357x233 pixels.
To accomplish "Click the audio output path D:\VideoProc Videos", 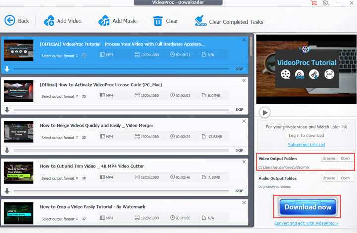I will [x=275, y=187].
